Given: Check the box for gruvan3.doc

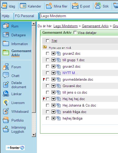Looking at the screenshot, I should pos(48,66).
